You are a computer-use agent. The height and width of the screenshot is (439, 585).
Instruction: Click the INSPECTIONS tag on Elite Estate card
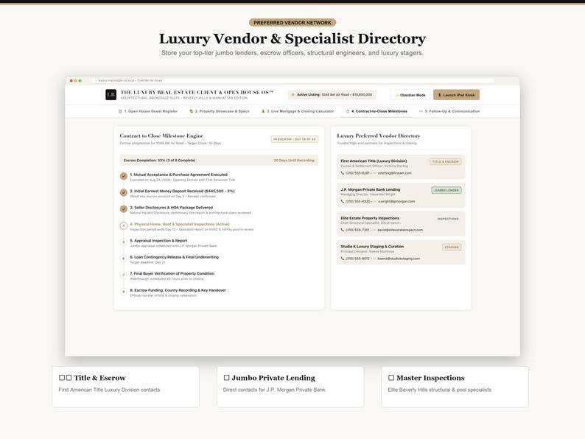tap(448, 219)
